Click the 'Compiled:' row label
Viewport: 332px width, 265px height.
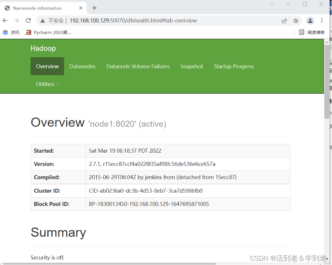pos(47,177)
